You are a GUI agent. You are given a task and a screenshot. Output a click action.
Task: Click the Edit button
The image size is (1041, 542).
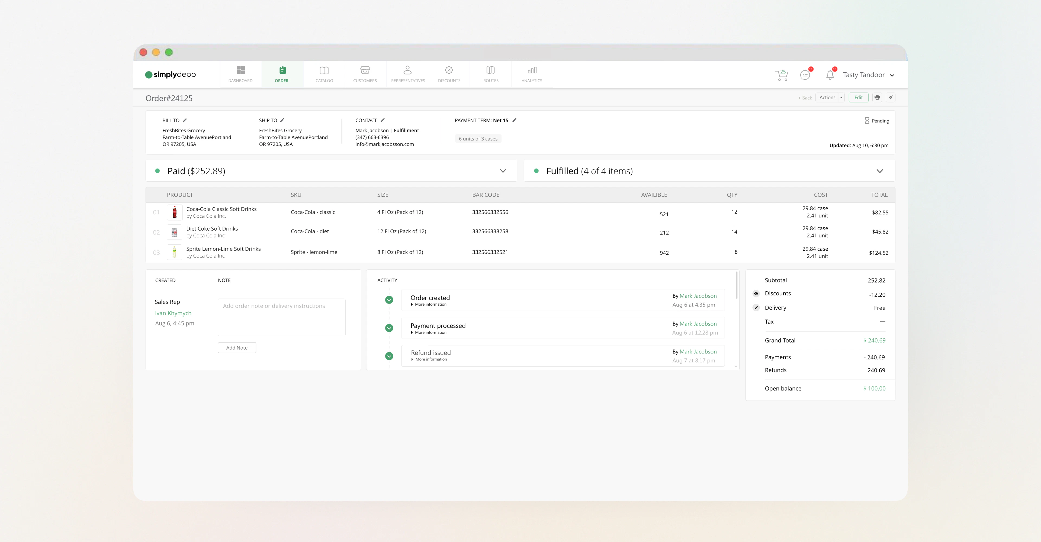[x=858, y=97]
